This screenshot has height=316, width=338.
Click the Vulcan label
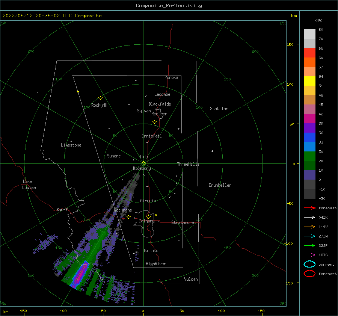coord(191,279)
